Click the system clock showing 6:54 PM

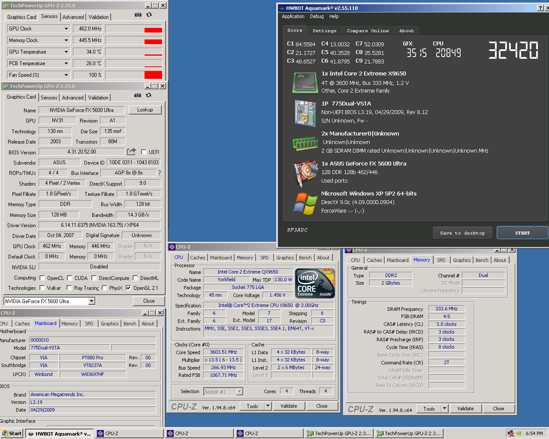click(x=534, y=433)
